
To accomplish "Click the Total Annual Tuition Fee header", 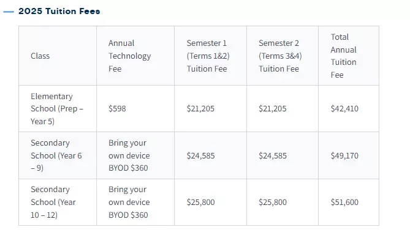I will point(349,56).
